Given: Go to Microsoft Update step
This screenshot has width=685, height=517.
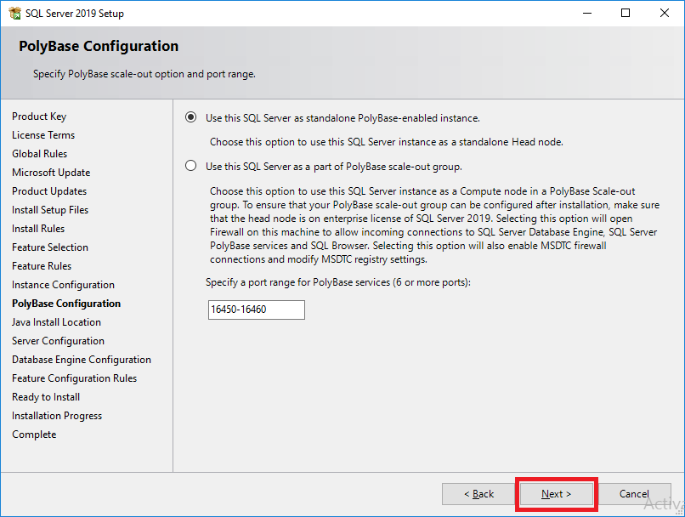Looking at the screenshot, I should (x=51, y=172).
